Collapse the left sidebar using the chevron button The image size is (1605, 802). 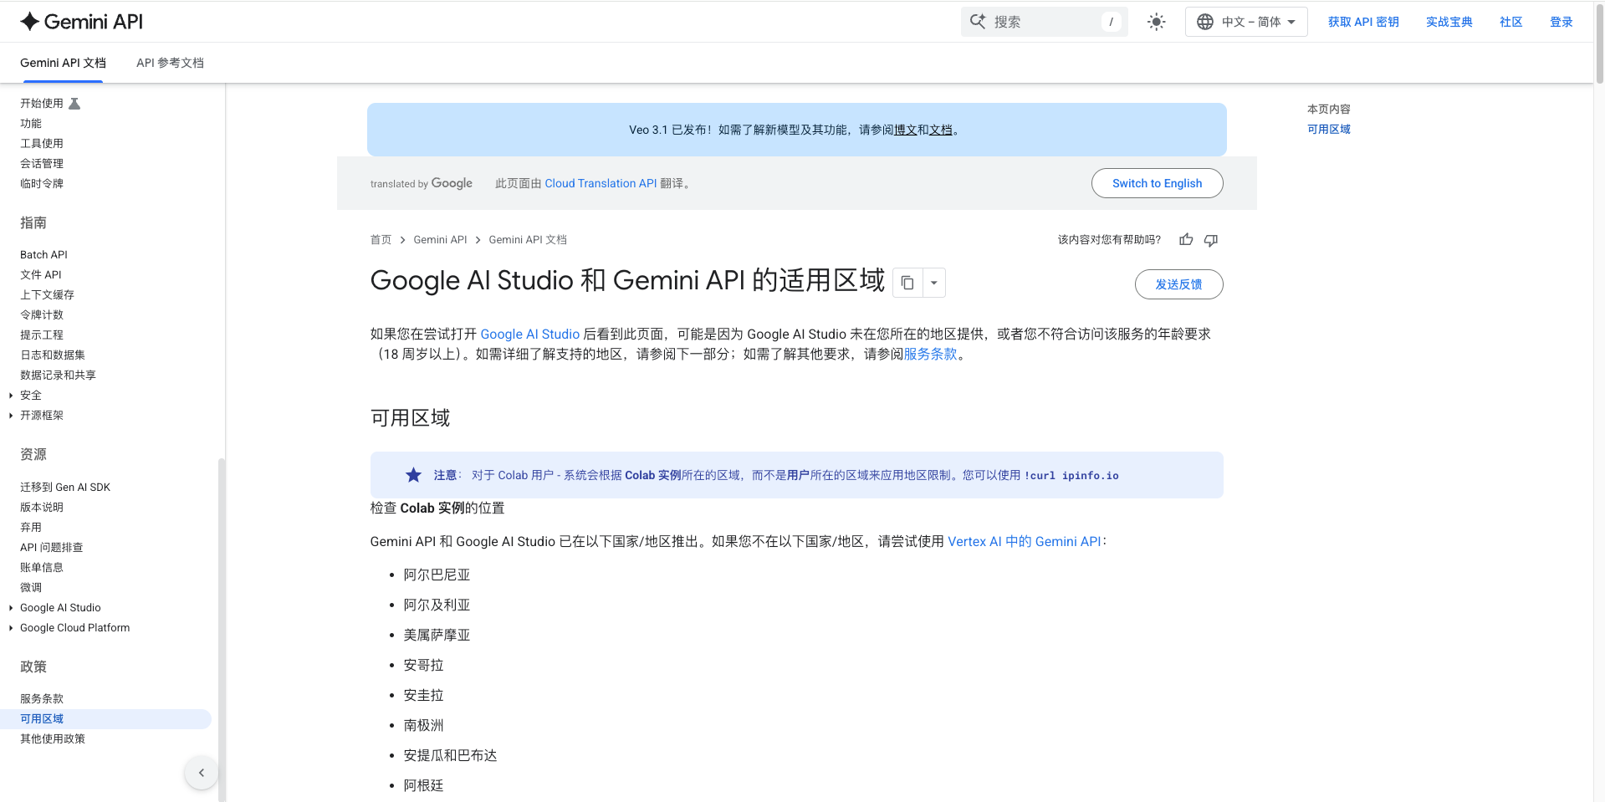tap(201, 773)
